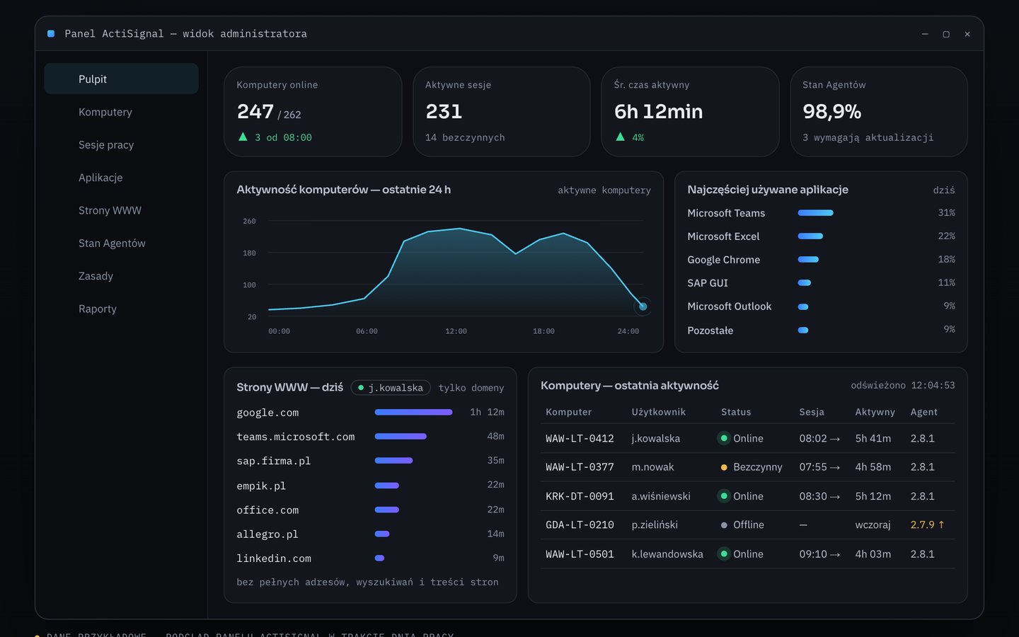Click the '3 wymagają aktualizacji' note

868,137
